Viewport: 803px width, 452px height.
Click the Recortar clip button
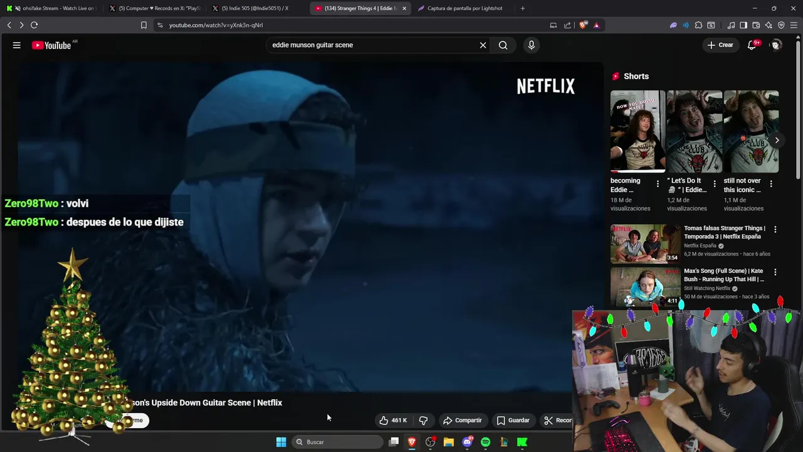click(558, 420)
